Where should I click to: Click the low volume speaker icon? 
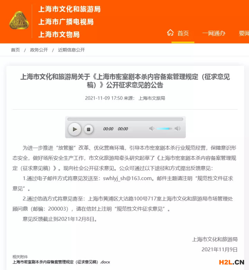(151, 129)
